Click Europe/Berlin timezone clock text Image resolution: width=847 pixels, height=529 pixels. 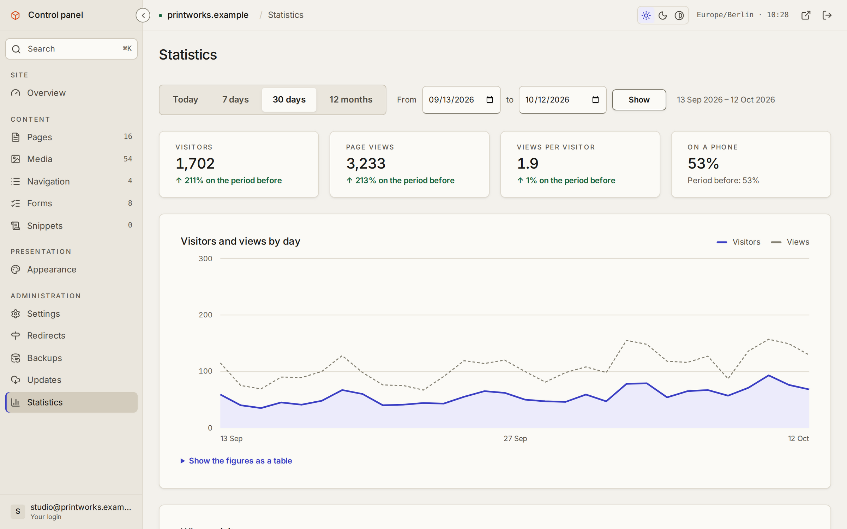[x=743, y=15]
